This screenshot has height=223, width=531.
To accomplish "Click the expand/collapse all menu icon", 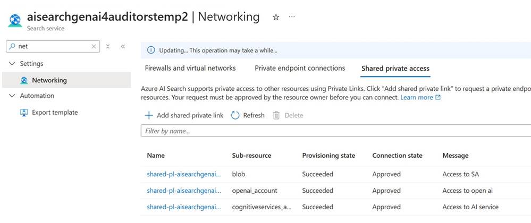I will point(108,47).
